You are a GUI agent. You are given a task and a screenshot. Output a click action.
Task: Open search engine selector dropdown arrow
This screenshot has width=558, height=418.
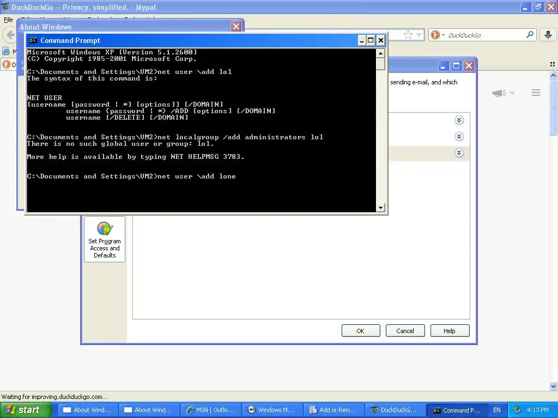pos(443,35)
